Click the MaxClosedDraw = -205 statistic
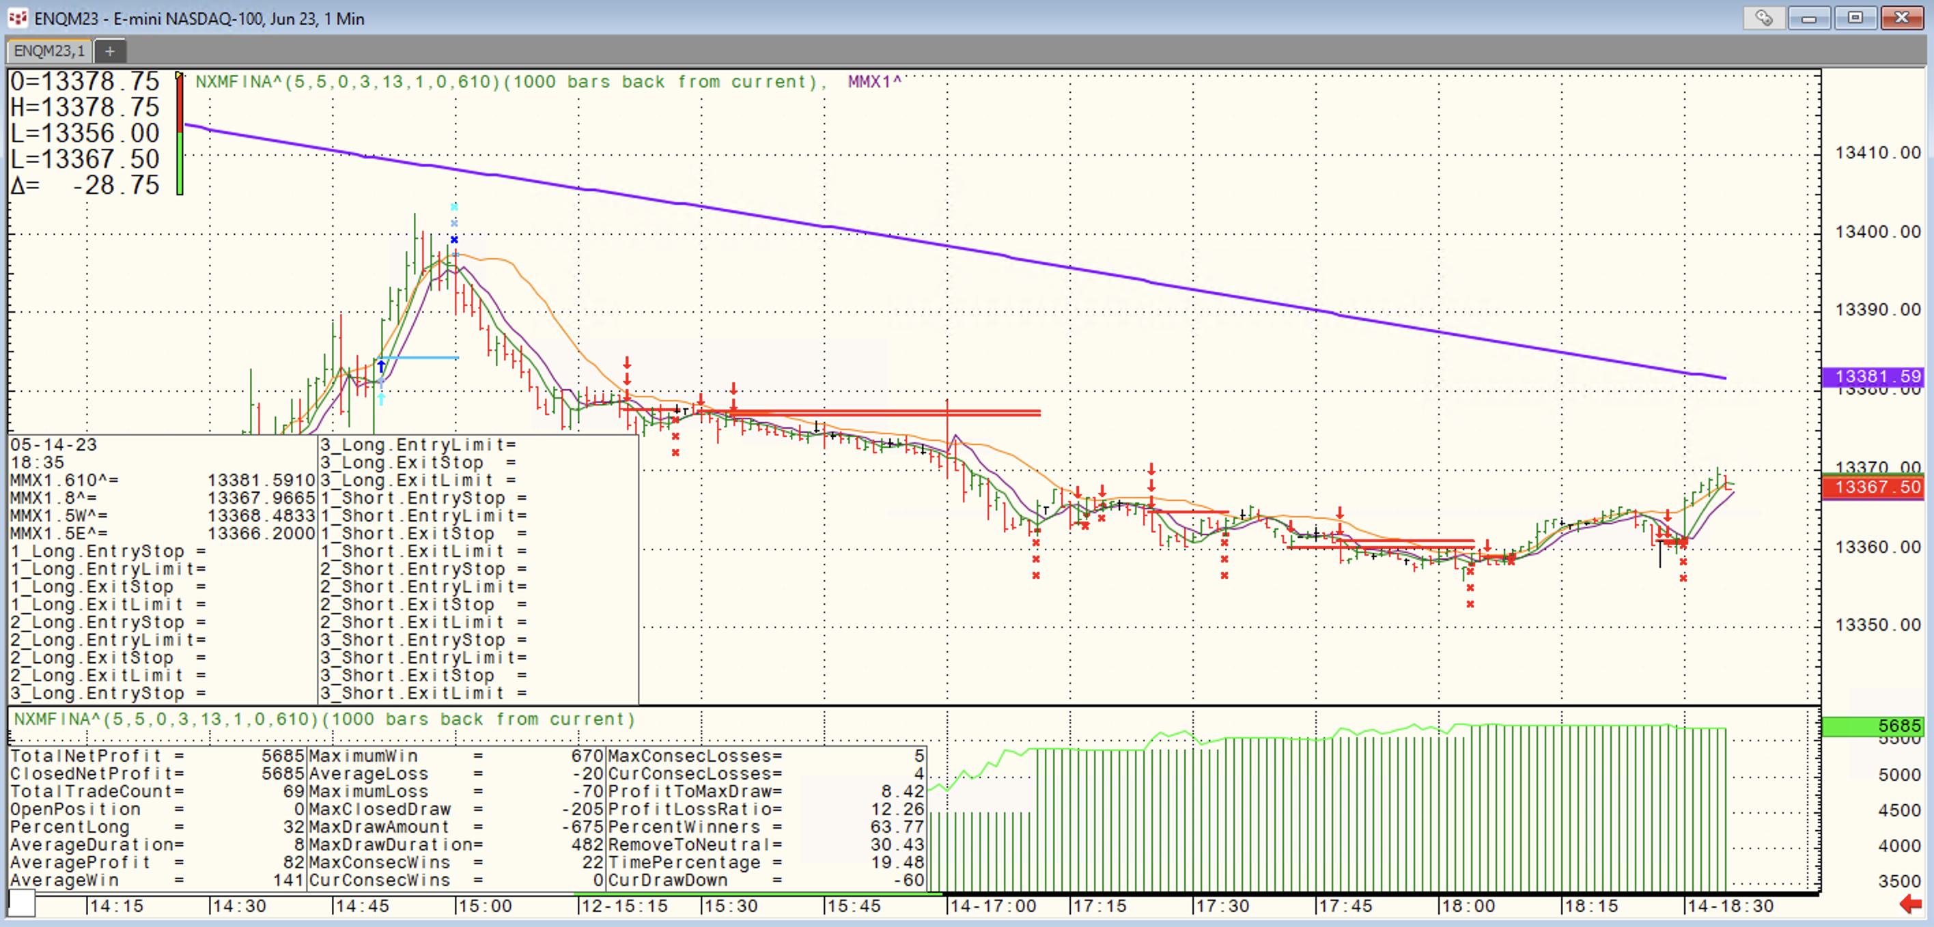This screenshot has width=1934, height=927. pos(456,809)
